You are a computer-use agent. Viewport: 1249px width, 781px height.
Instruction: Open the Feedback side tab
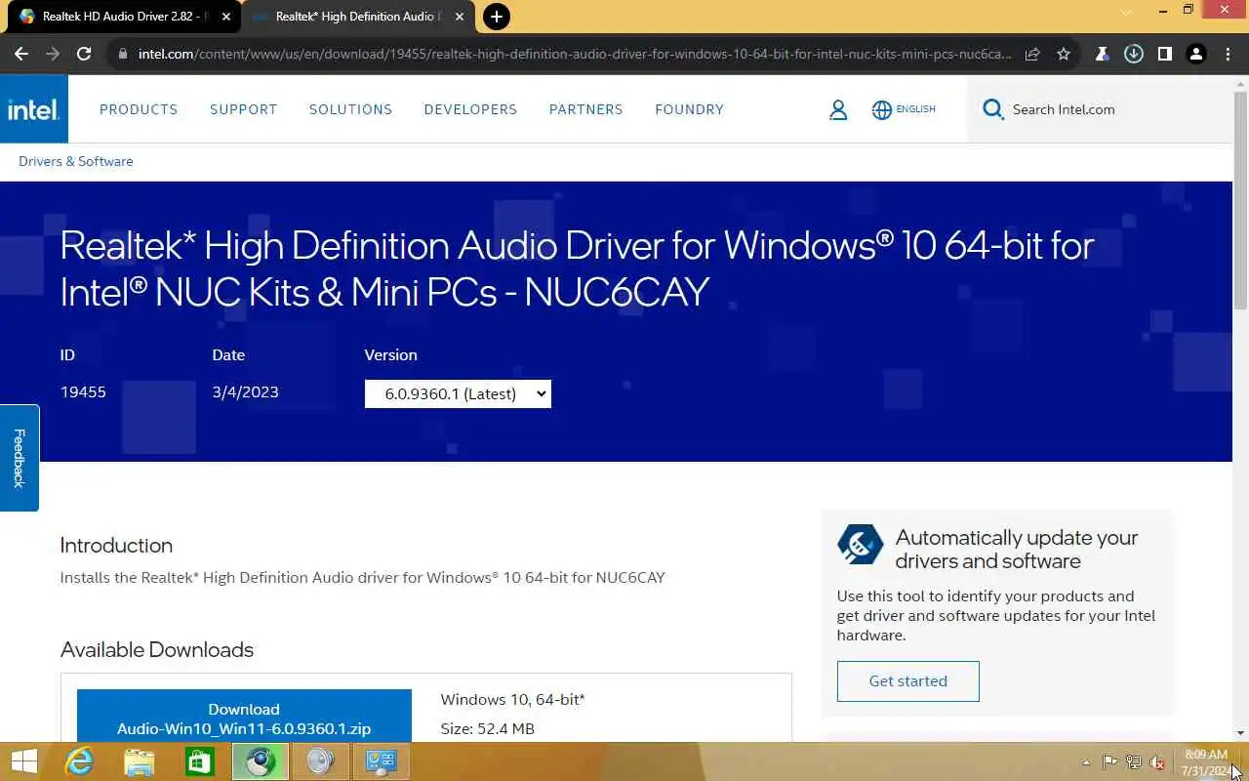click(19, 458)
